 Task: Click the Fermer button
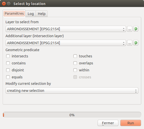pyautogui.click(x=108, y=123)
